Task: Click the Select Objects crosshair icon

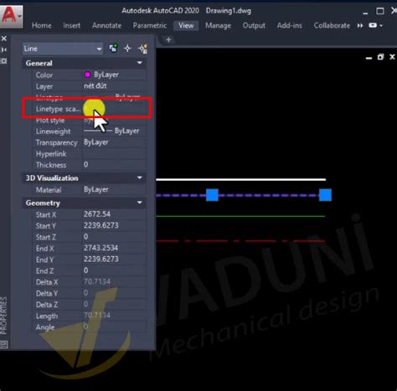Action: tap(127, 49)
